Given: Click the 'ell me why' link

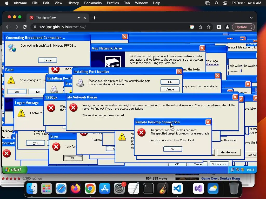Looking at the screenshot, I should point(212,64).
